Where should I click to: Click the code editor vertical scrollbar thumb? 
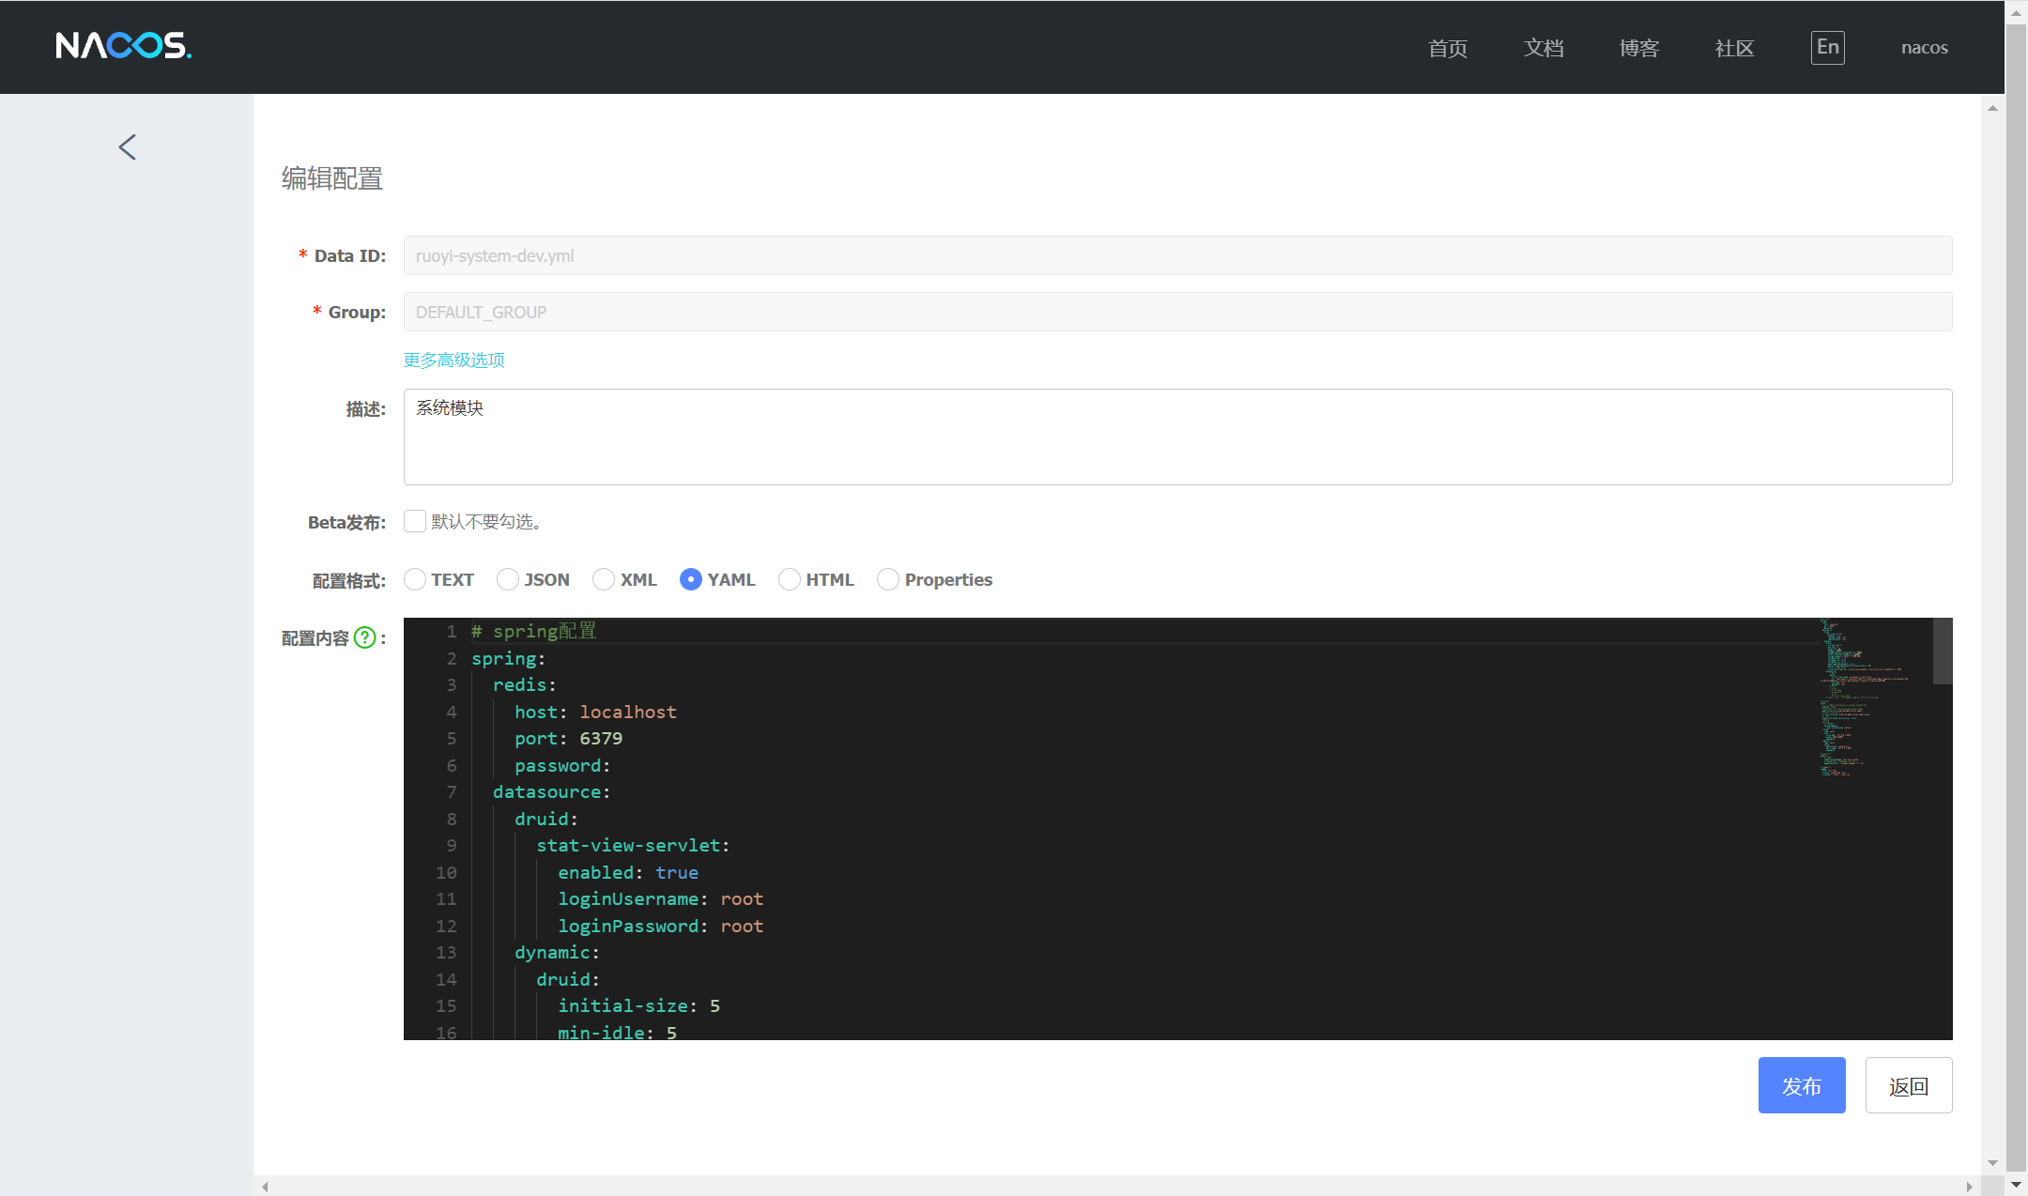1943,652
